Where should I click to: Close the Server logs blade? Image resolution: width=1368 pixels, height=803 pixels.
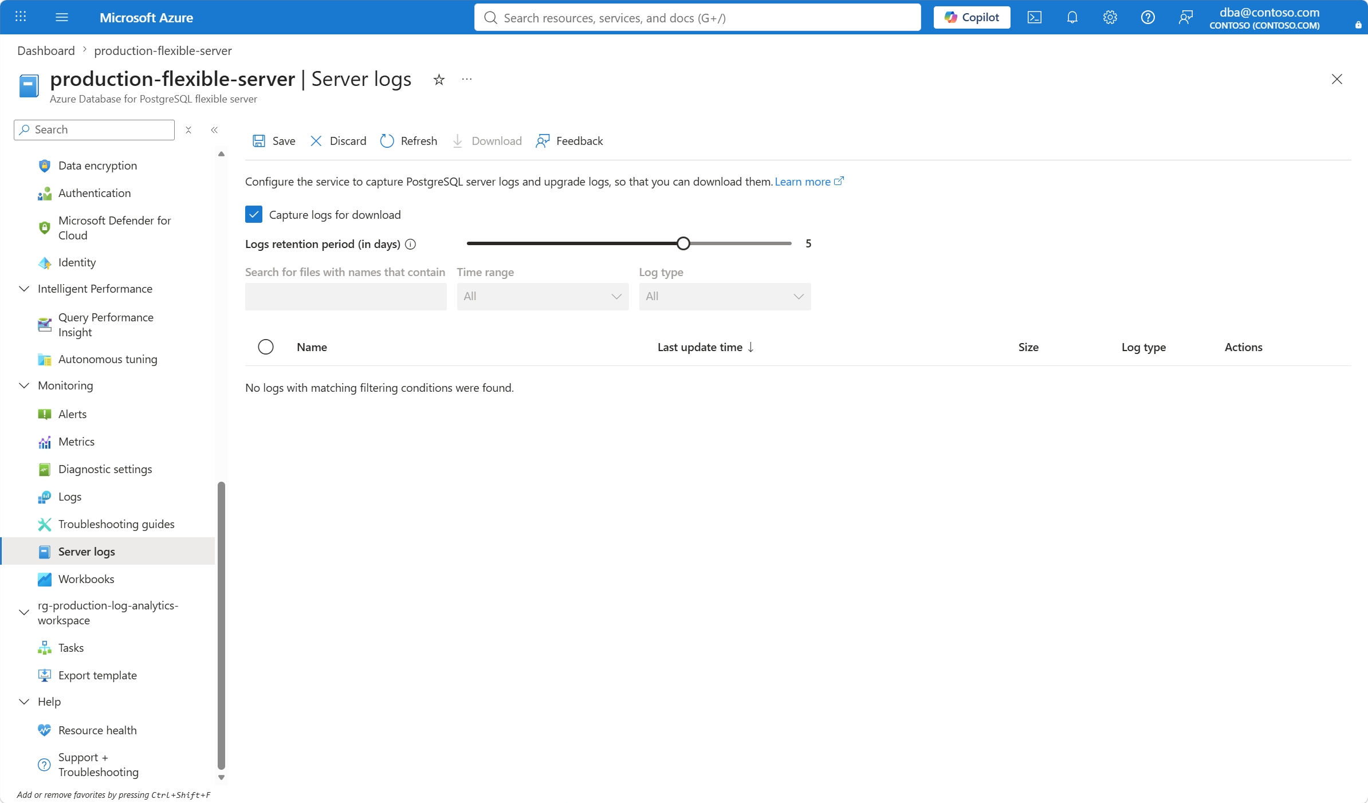1337,79
